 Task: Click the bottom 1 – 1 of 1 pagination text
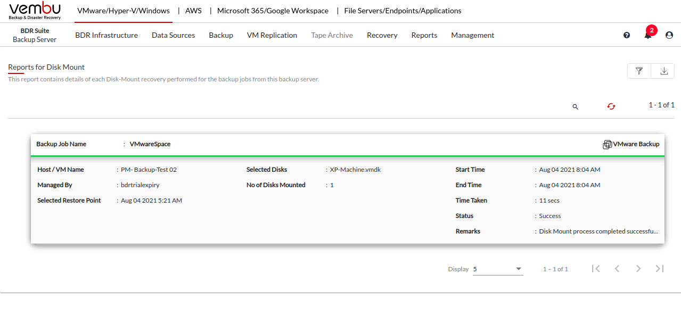click(555, 269)
